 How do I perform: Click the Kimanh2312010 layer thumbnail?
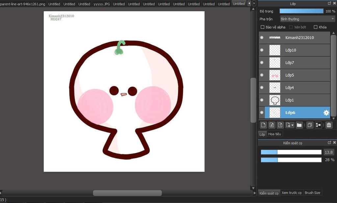(x=275, y=38)
